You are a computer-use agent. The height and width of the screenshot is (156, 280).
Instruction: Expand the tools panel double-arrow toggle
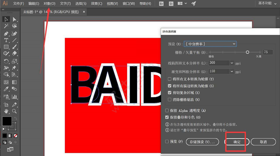[3, 9]
